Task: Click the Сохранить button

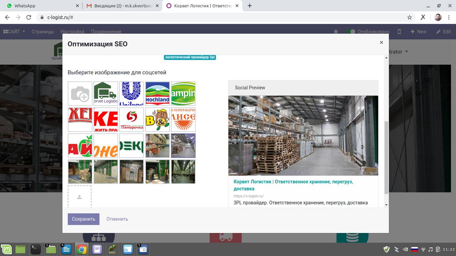Action: pos(83,219)
